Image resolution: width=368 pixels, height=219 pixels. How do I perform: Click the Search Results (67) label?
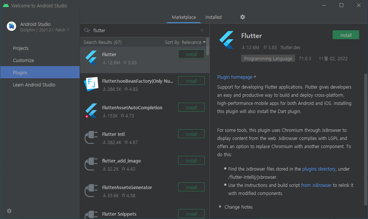[103, 42]
